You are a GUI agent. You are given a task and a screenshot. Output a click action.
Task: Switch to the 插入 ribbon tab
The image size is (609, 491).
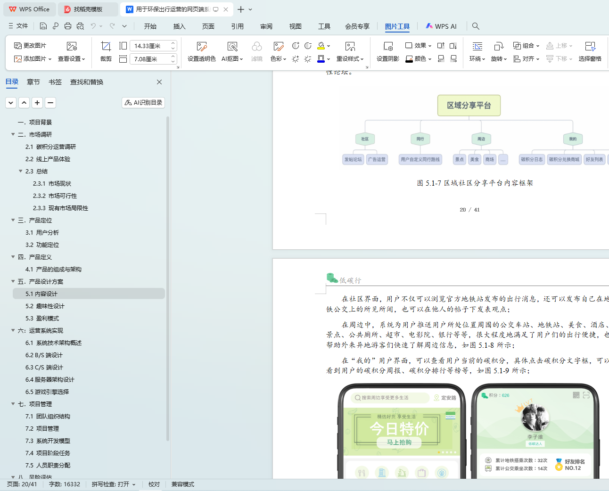179,26
